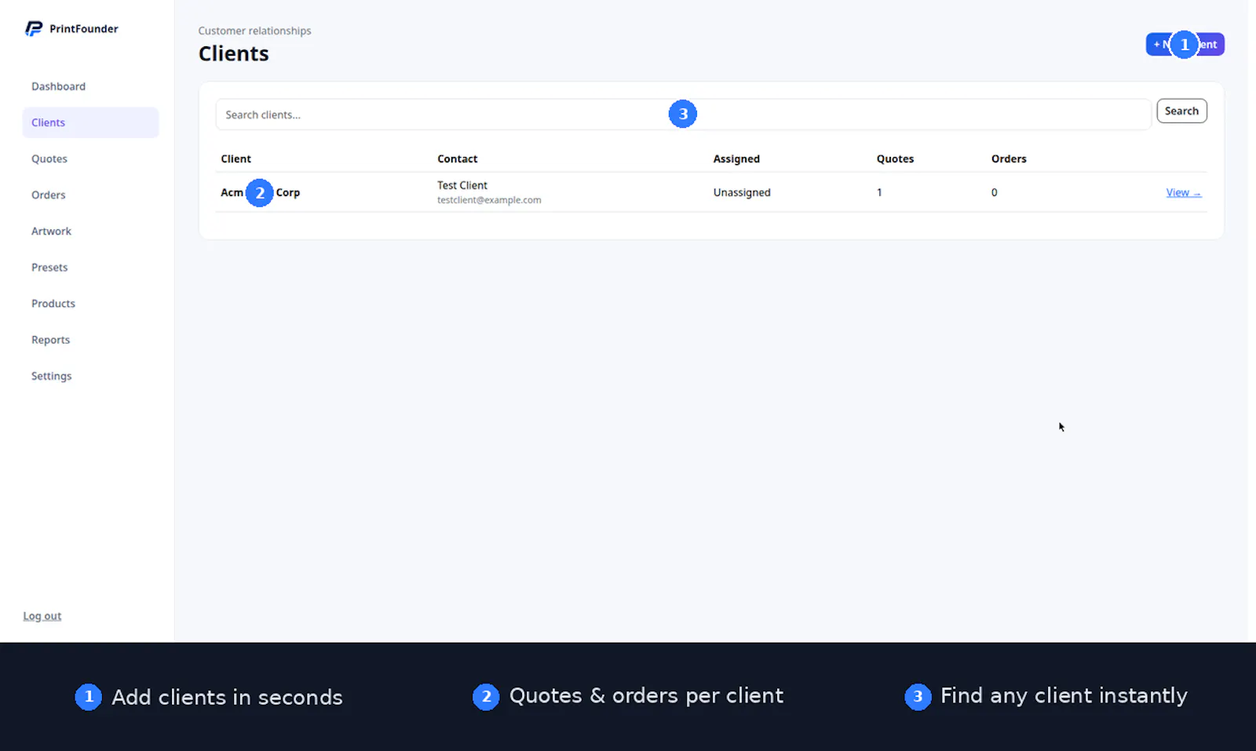Click the Client column header

point(235,159)
